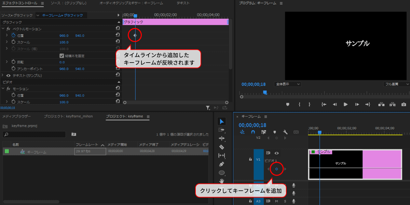Click the timeline CC captions icon
The width and height of the screenshot is (410, 205).
tap(296, 132)
